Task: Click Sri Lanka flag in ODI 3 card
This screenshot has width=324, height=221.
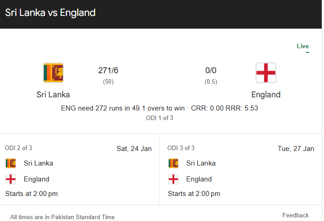Action: (173, 163)
